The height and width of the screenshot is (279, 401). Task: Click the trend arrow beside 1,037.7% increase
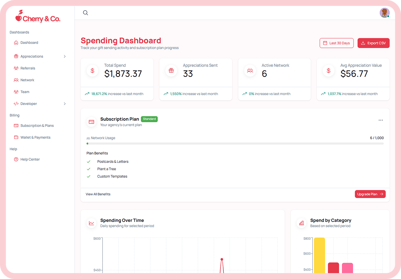click(x=323, y=94)
